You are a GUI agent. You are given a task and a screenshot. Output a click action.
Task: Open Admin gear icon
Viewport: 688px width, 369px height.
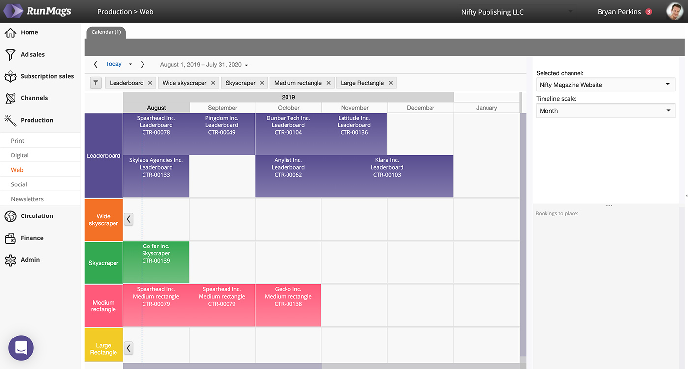click(x=10, y=260)
